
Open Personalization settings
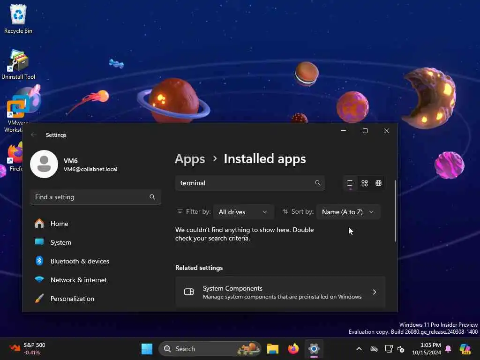point(96,299)
